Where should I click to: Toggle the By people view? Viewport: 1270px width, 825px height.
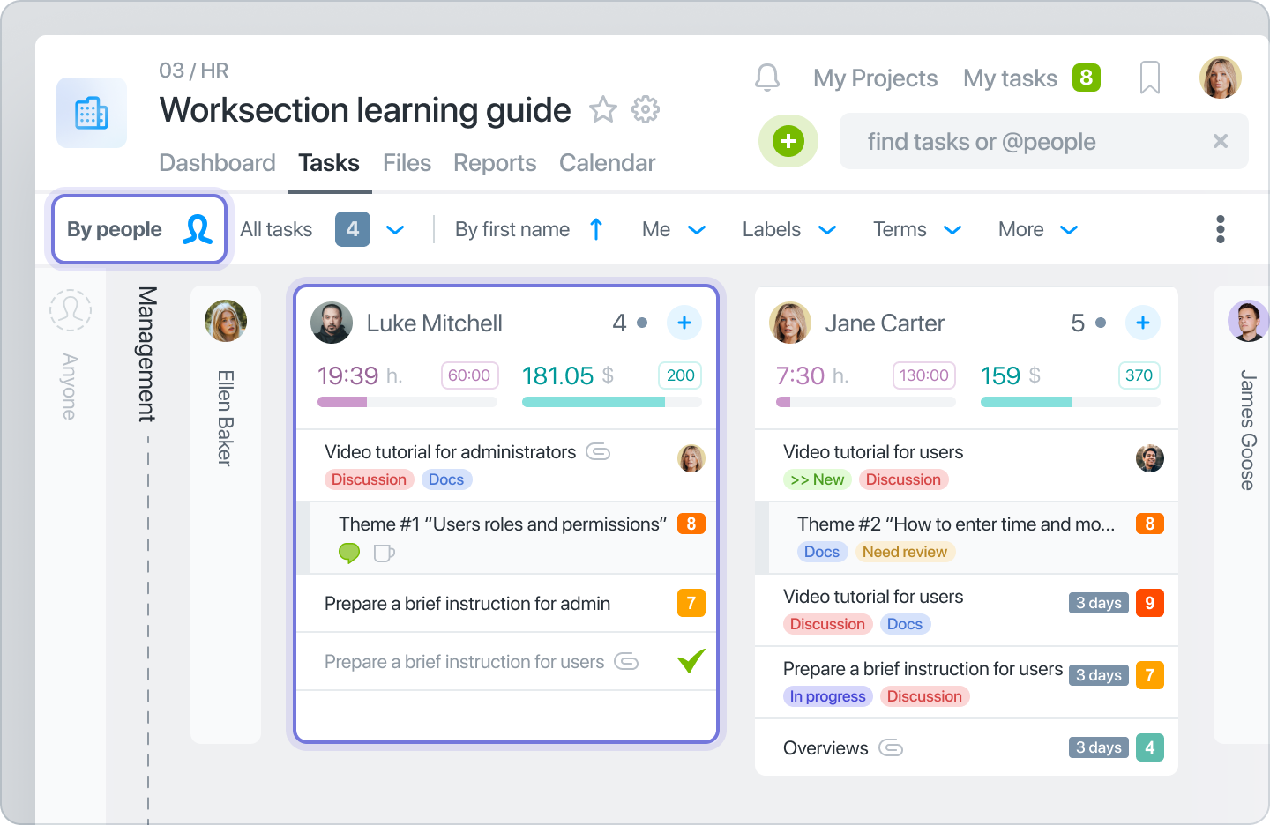point(139,229)
